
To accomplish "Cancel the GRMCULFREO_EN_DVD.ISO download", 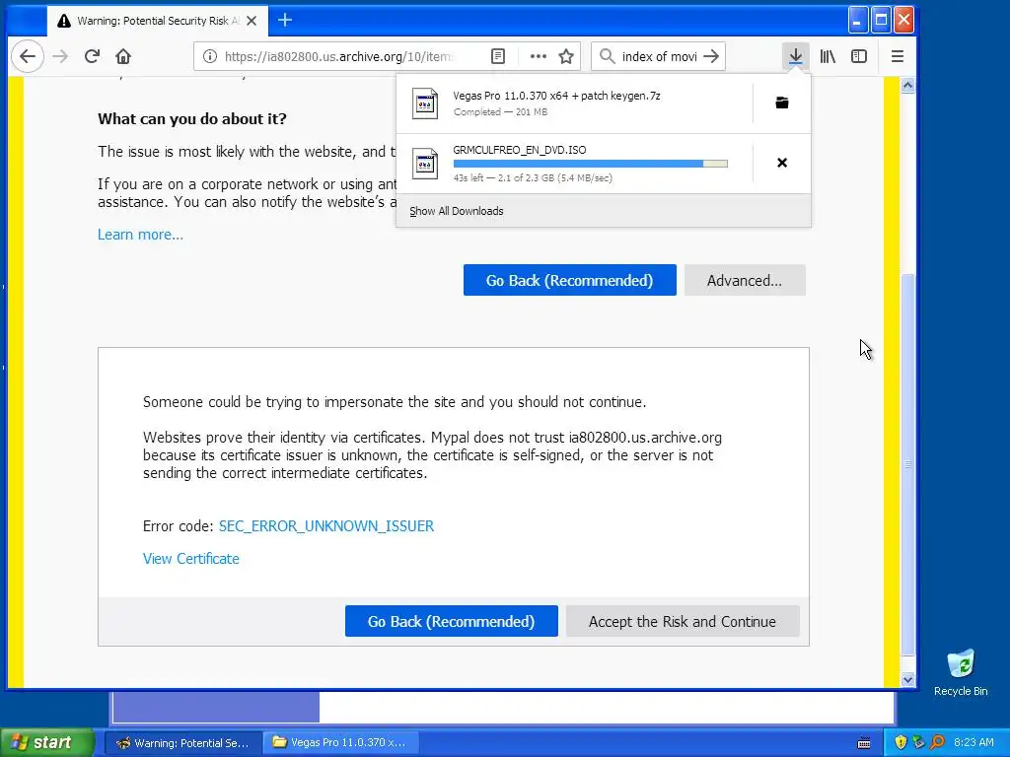I will (782, 163).
